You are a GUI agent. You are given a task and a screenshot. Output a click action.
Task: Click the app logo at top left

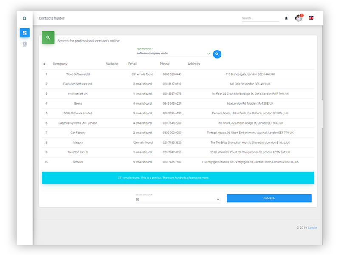(x=25, y=18)
